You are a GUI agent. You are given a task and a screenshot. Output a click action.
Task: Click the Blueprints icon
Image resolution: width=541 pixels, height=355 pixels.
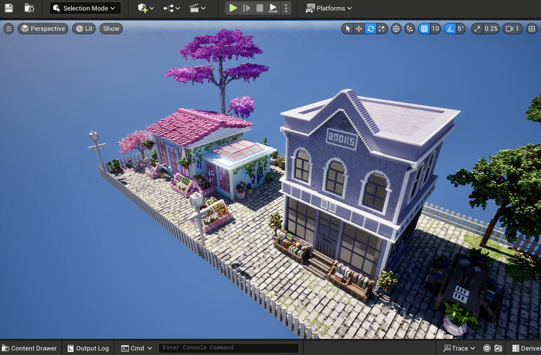pyautogui.click(x=169, y=8)
